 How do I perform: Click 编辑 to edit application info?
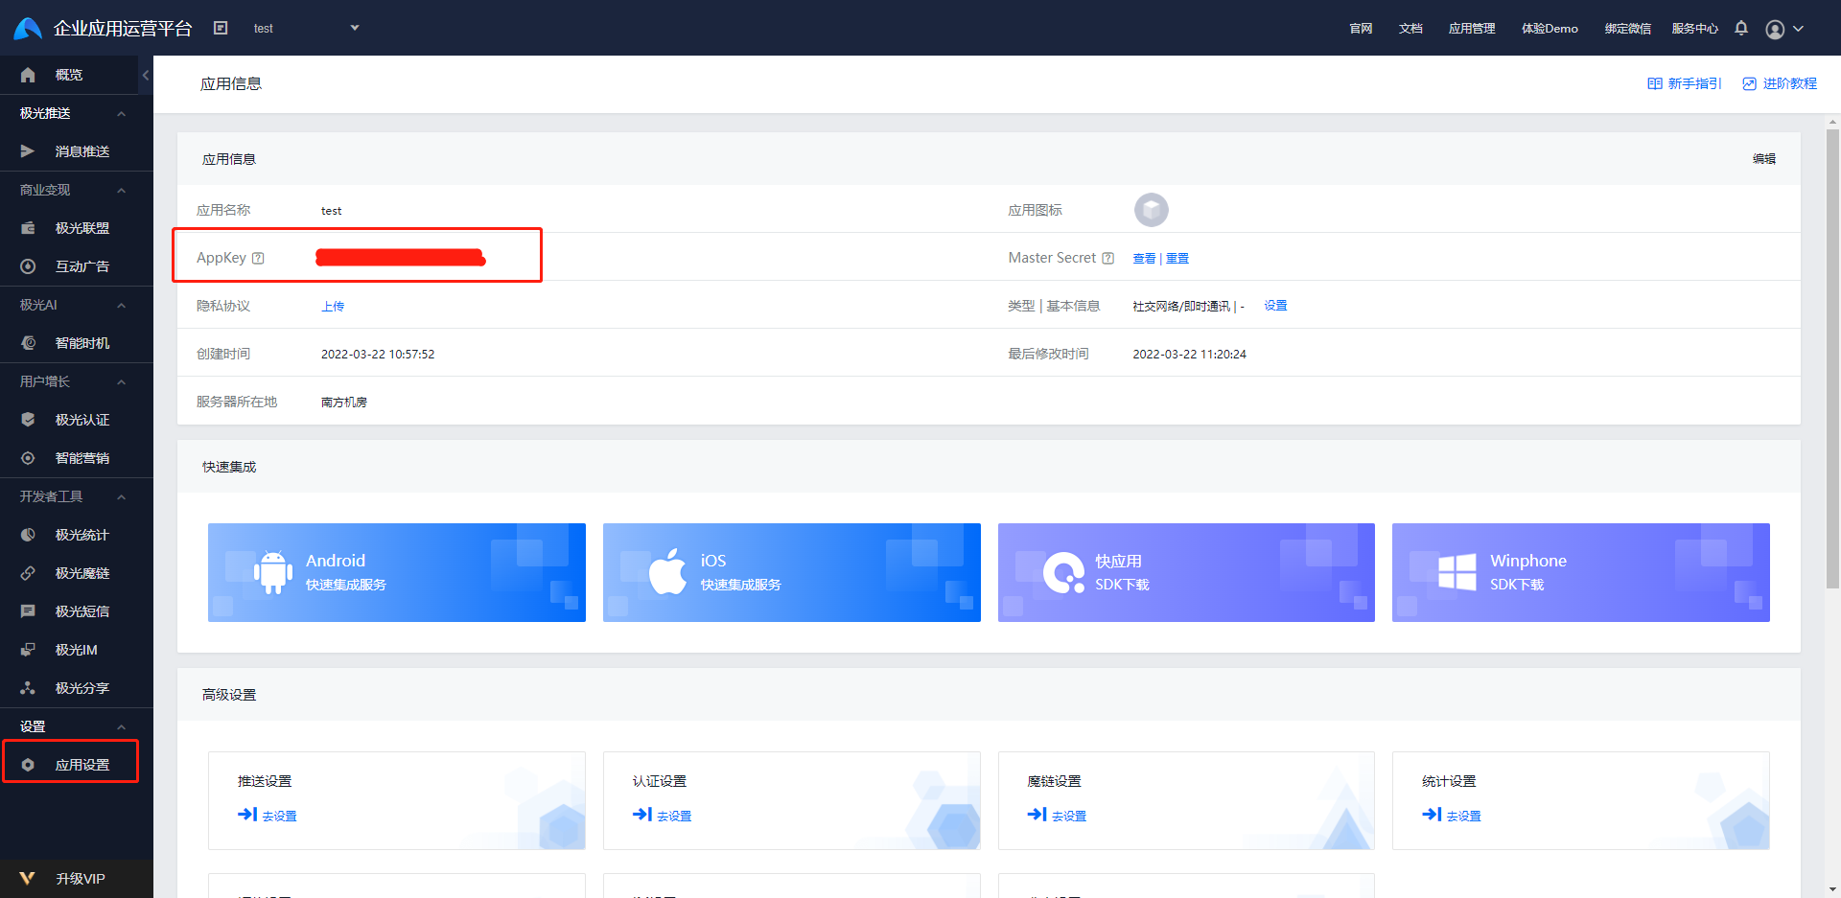point(1764,159)
